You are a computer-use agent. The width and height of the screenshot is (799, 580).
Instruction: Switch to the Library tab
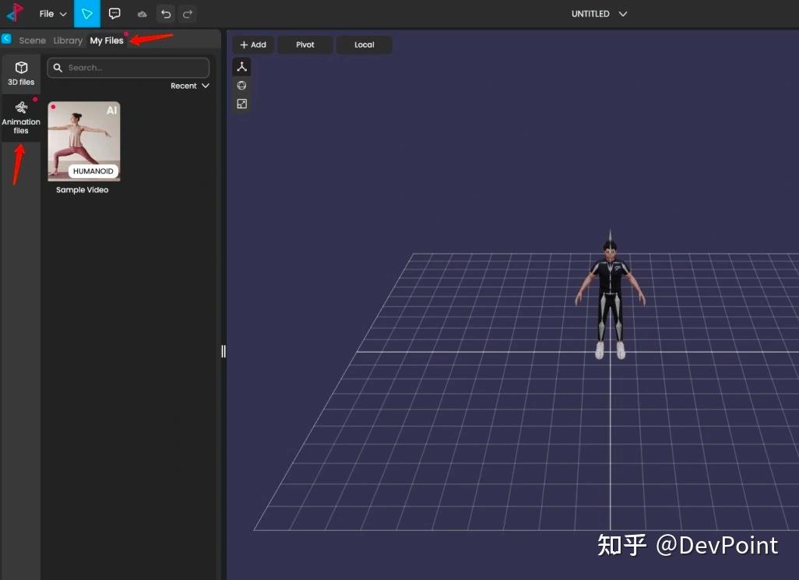click(67, 40)
